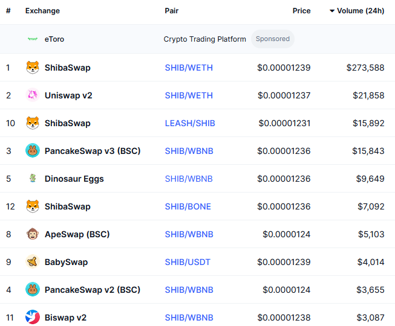Open SHIB/WETH pair on ShibaSwap
The image size is (395, 326).
point(189,68)
